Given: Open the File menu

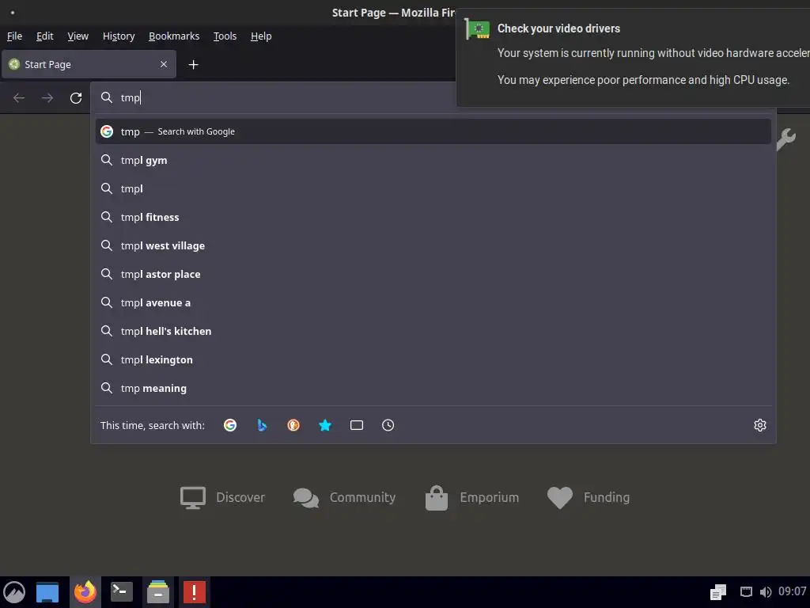Looking at the screenshot, I should [x=14, y=36].
